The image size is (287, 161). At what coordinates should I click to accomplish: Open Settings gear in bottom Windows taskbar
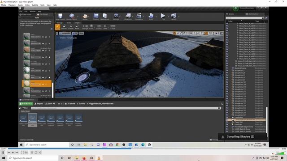[x=91, y=158]
